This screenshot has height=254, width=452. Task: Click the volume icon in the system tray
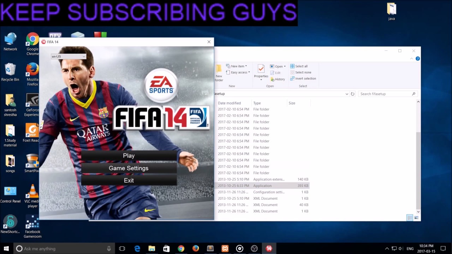[401, 249]
